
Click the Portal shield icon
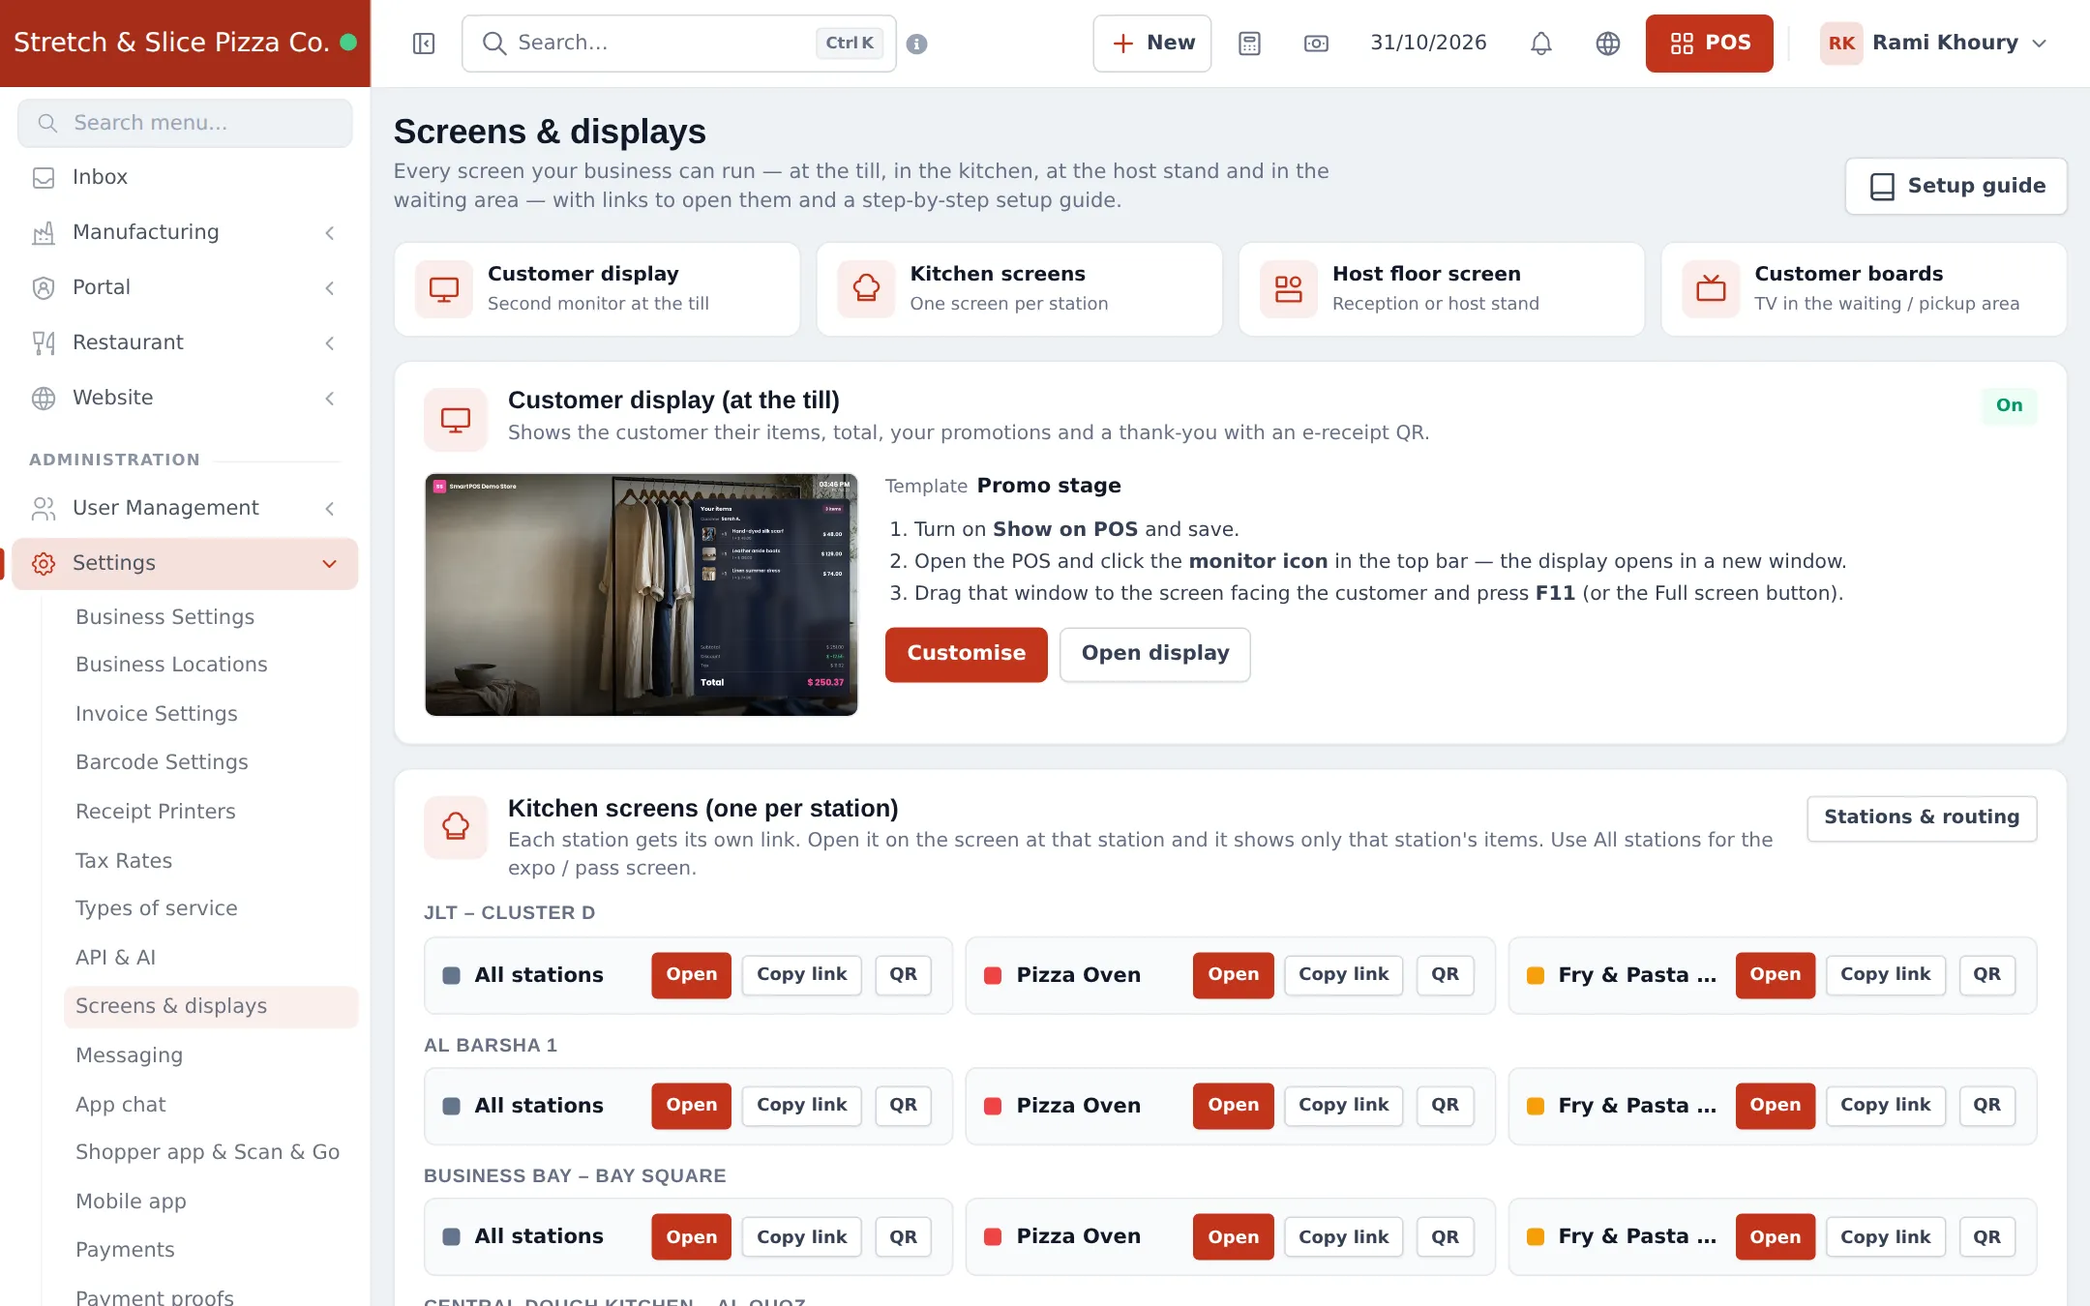[44, 287]
